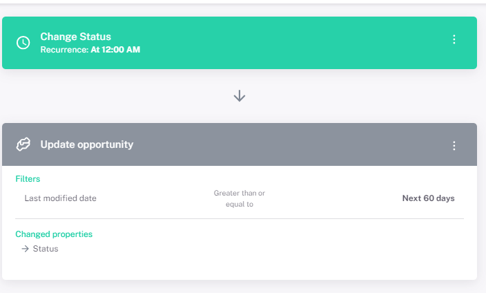486x293 pixels.
Task: Click the divider line below the filter row
Action: [x=239, y=218]
